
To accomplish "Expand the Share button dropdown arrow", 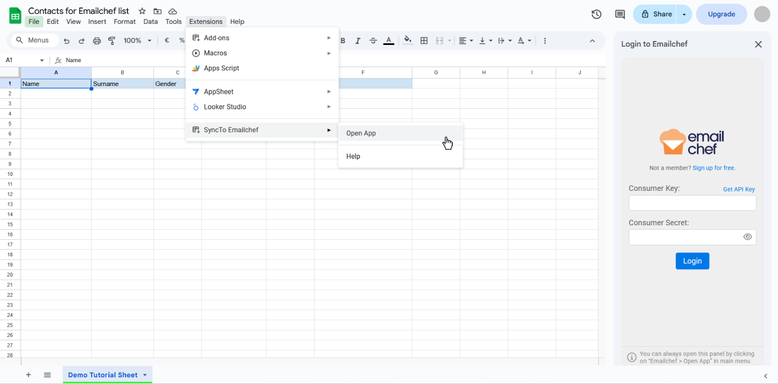I will pos(684,14).
